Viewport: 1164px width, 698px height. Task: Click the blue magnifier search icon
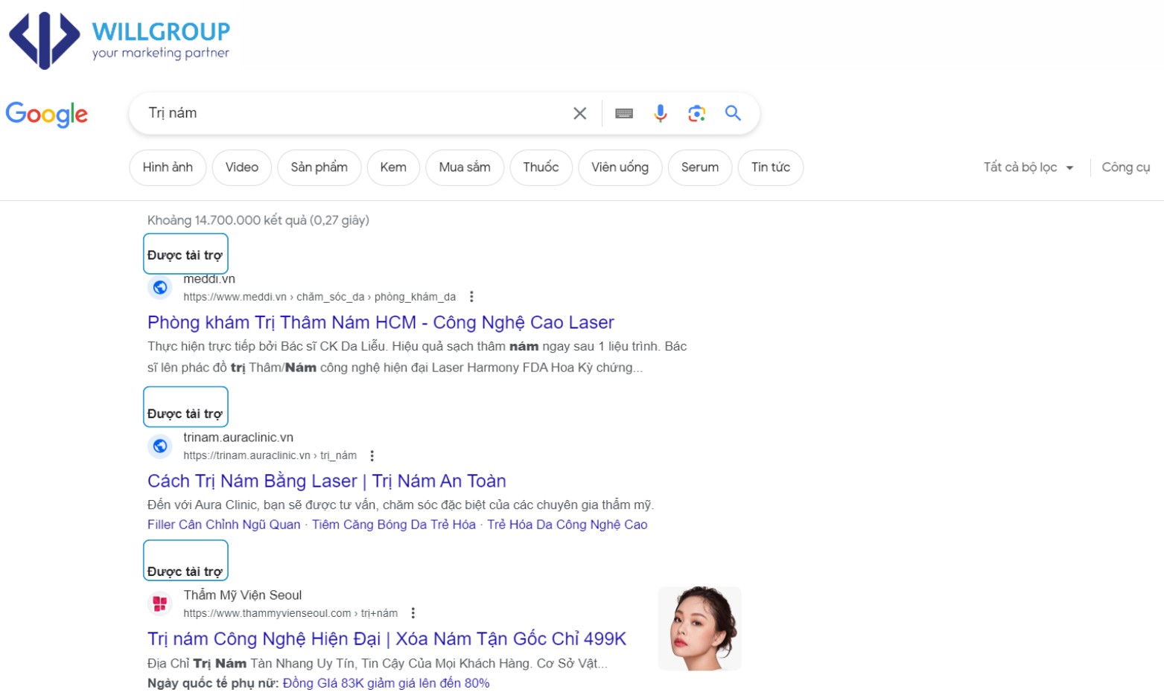(x=733, y=113)
